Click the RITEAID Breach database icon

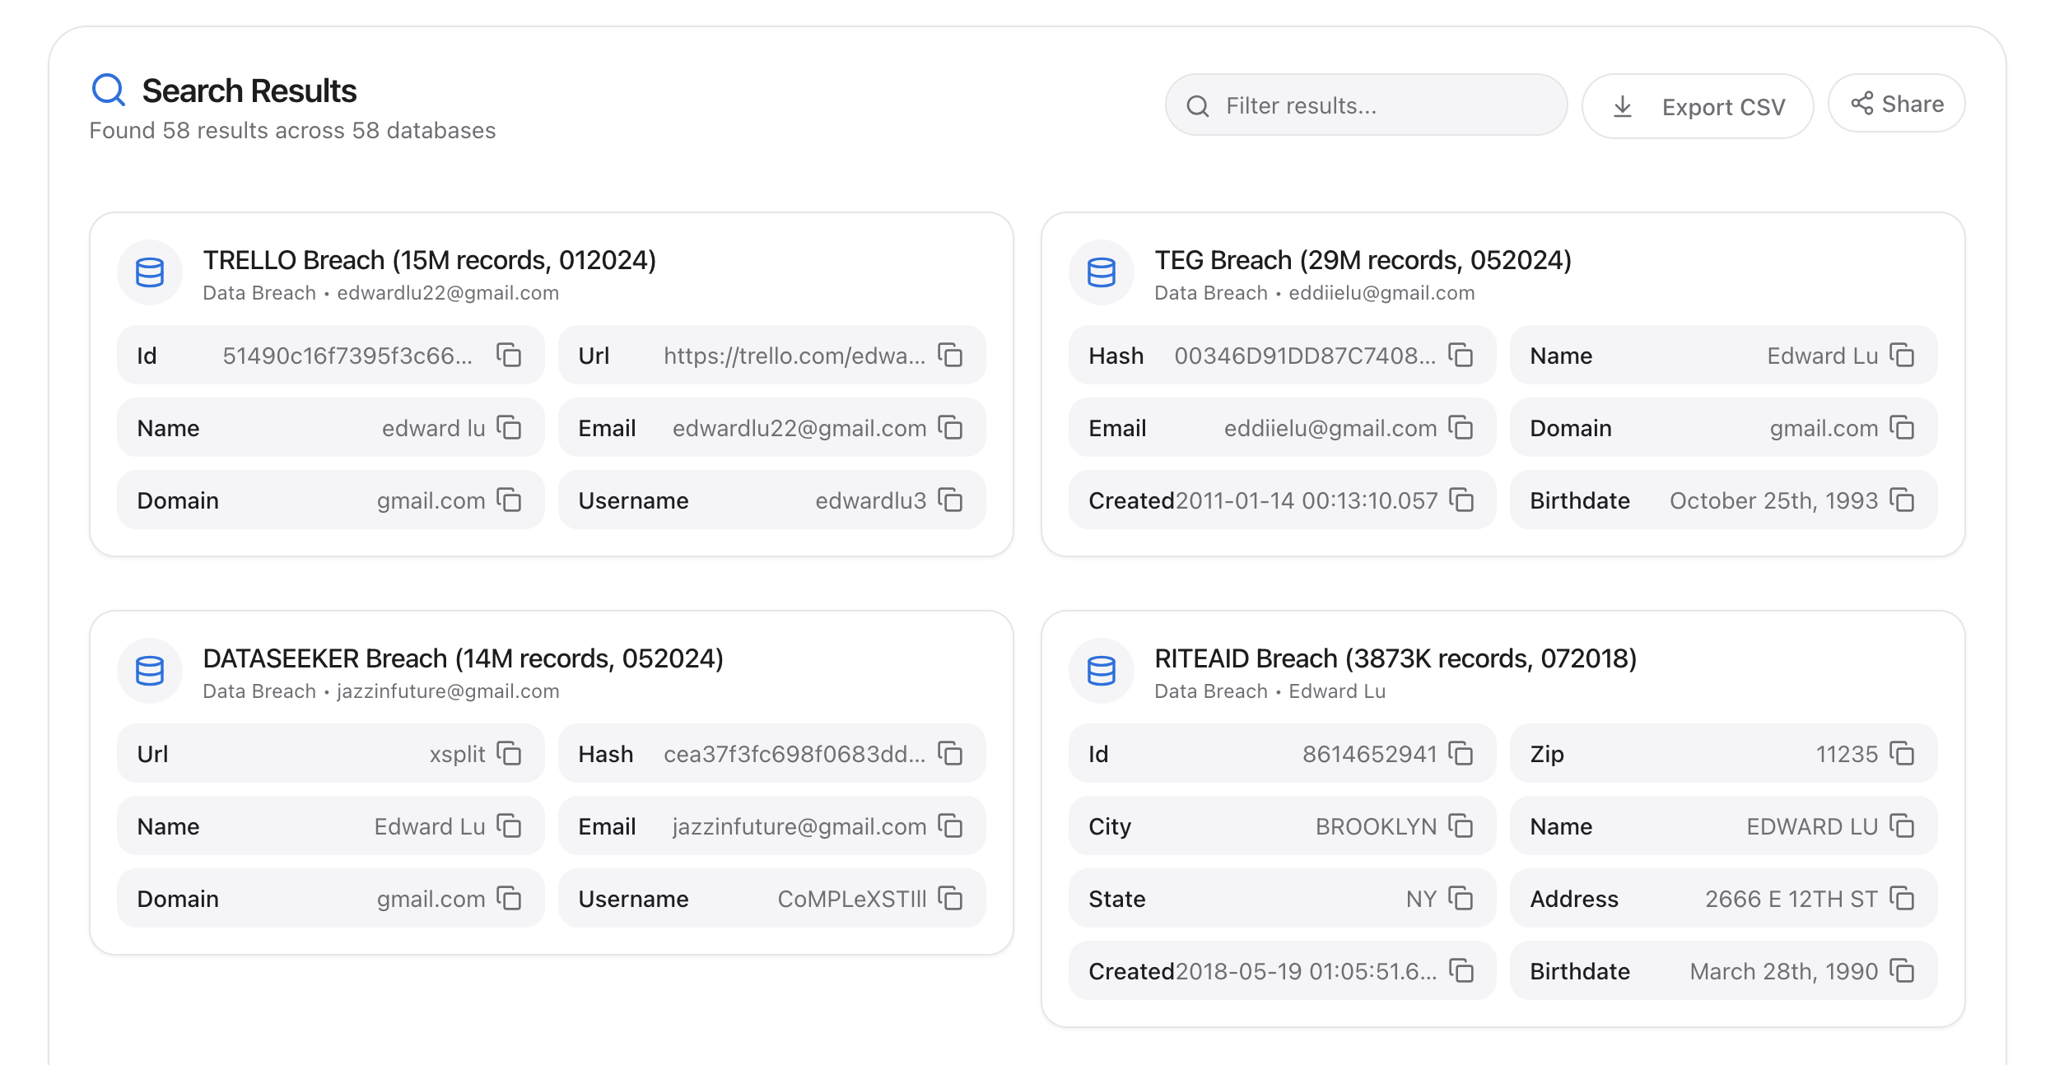pyautogui.click(x=1102, y=672)
